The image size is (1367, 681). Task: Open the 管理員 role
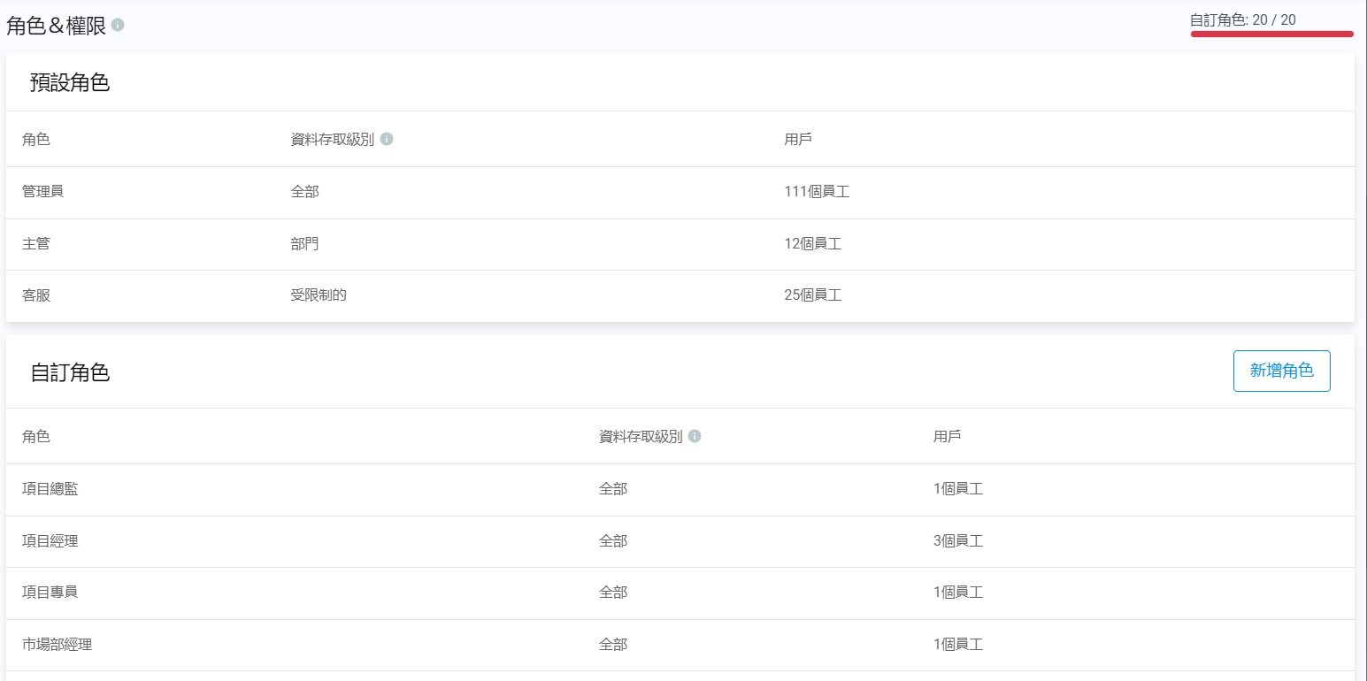click(42, 191)
